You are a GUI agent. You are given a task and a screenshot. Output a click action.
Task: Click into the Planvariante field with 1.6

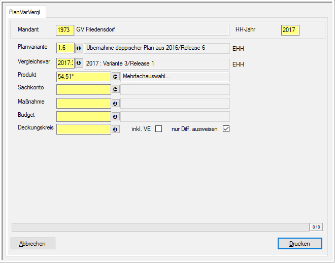65,48
